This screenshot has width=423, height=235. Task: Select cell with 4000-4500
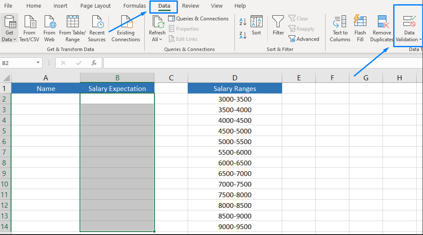pyautogui.click(x=235, y=120)
